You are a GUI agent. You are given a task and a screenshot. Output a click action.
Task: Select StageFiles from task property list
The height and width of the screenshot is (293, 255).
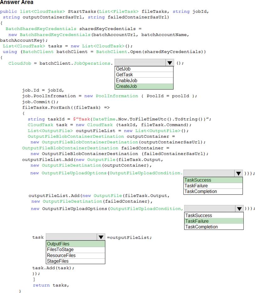[75, 261]
